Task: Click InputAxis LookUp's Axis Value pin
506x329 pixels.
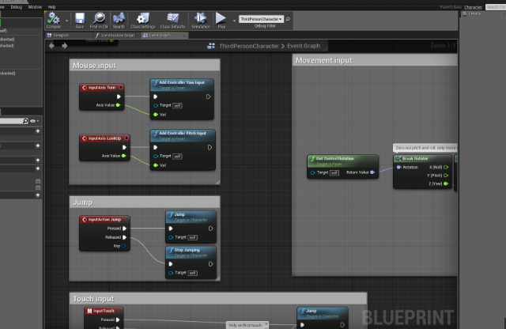Action: 123,156
